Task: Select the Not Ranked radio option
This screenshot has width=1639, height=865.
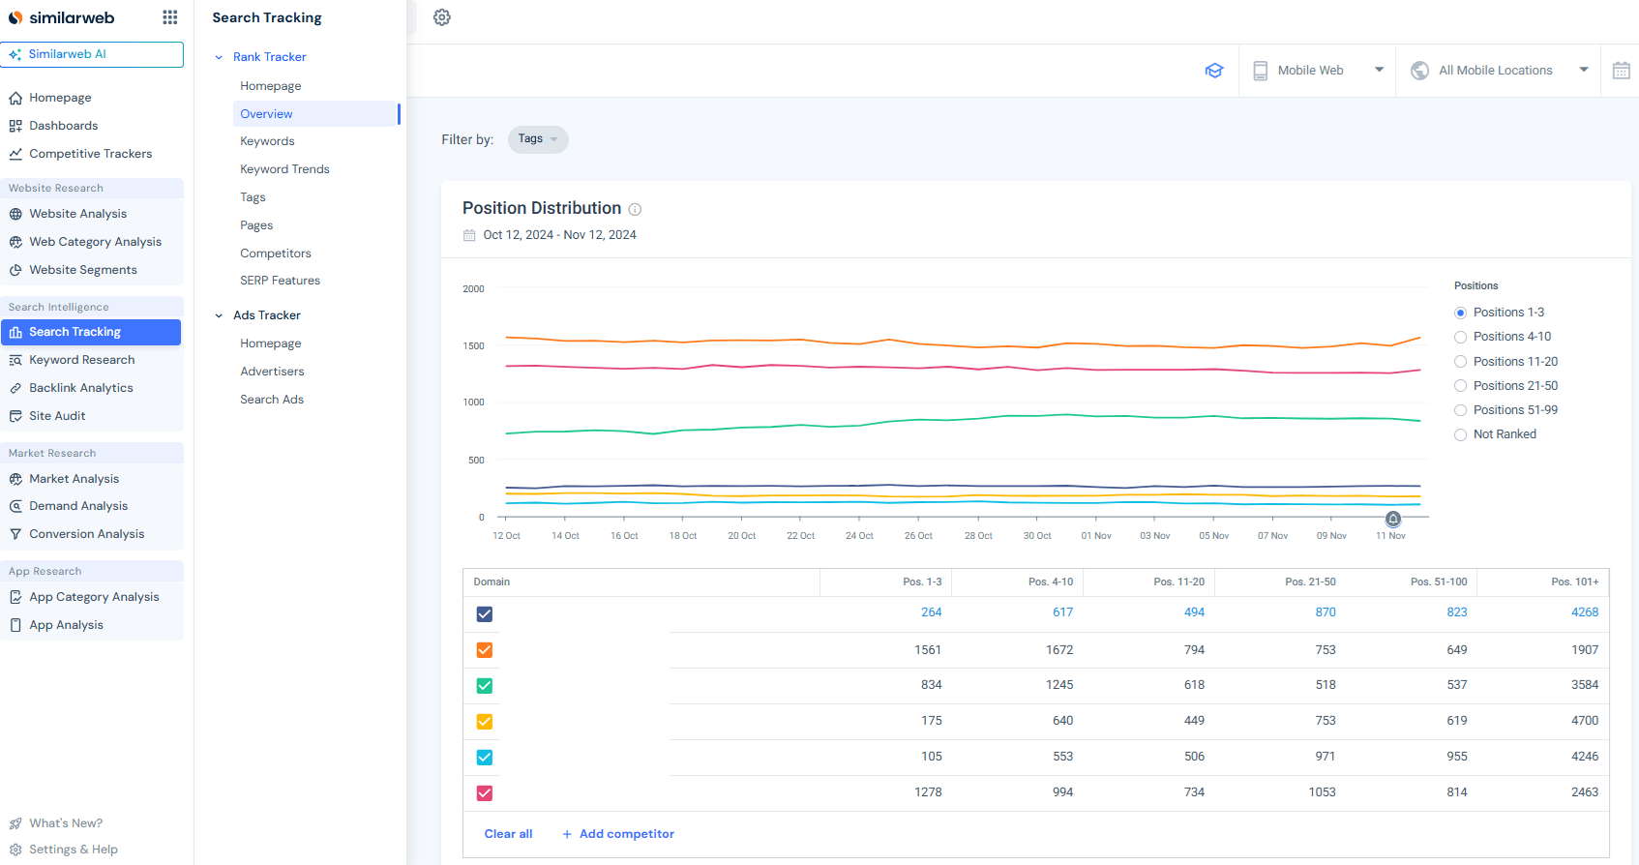Action: tap(1460, 434)
